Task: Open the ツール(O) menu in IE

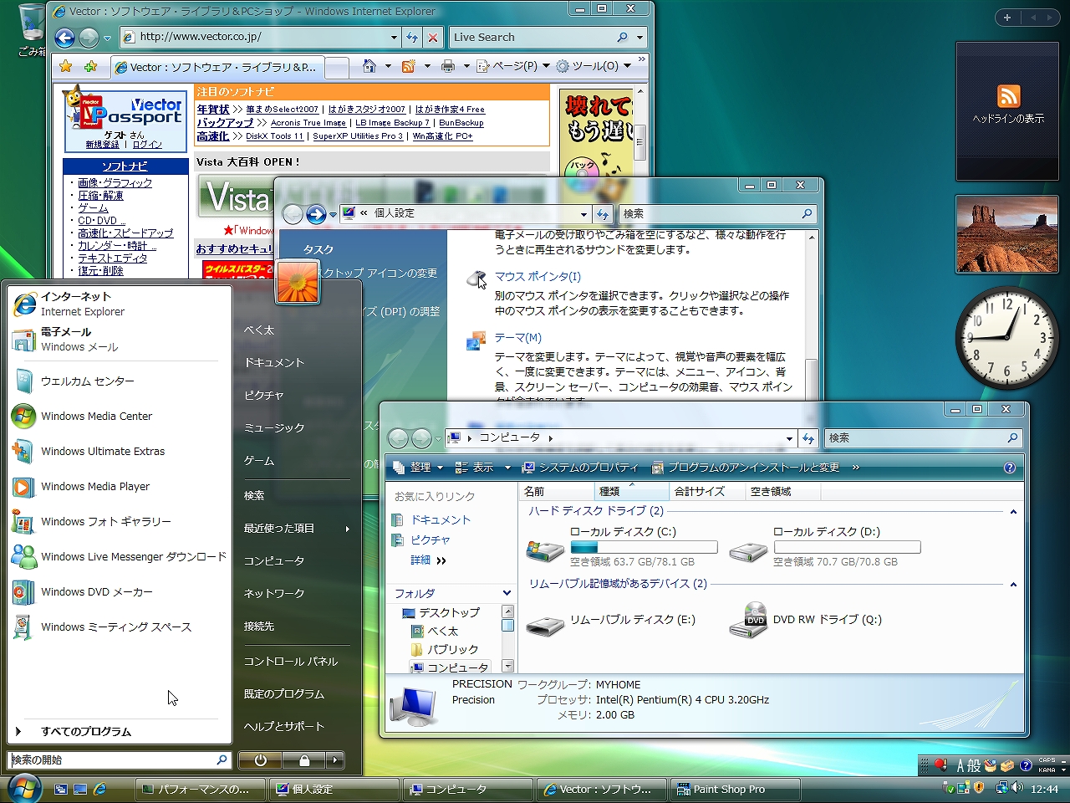Action: point(594,66)
